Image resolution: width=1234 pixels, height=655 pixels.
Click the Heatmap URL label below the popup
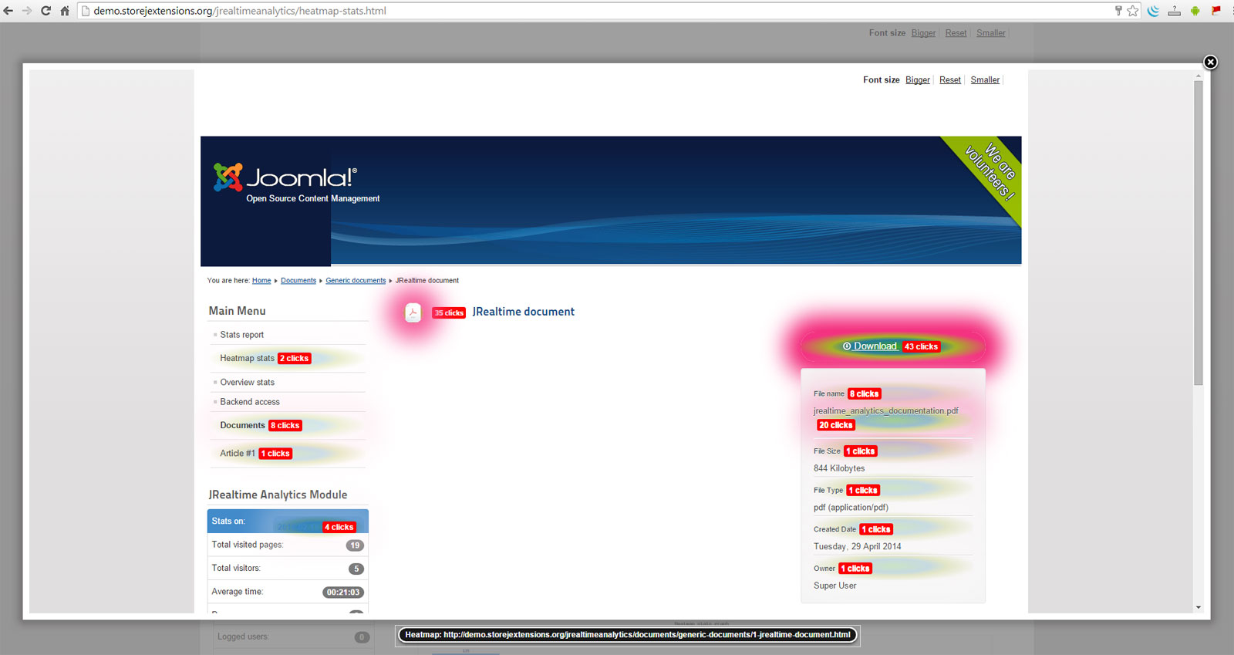tap(628, 635)
